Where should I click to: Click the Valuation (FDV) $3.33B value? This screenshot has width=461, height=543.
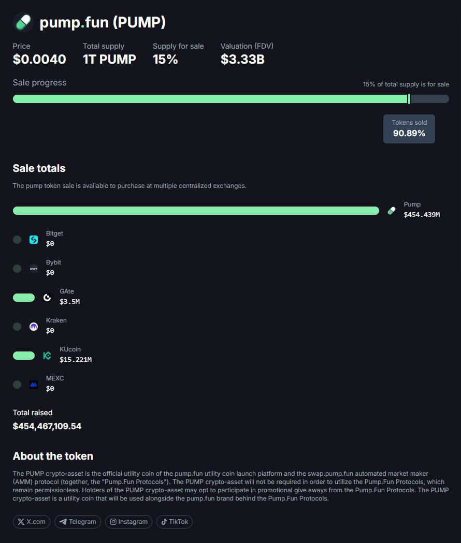point(242,59)
